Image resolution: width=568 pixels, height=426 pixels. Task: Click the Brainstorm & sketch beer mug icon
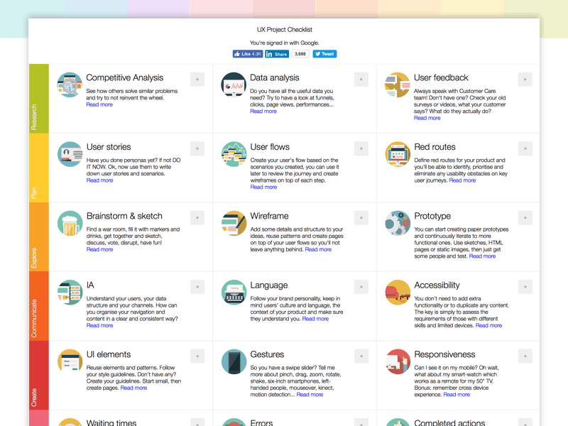pos(70,223)
